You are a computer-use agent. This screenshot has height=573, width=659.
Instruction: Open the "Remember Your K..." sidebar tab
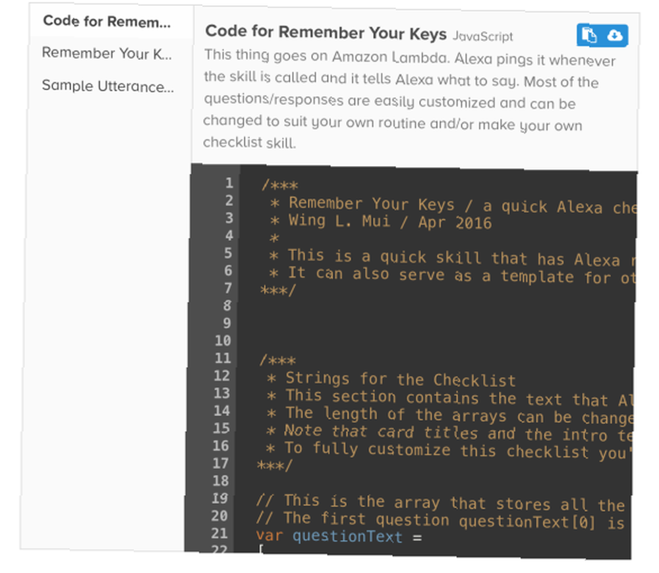pos(107,53)
